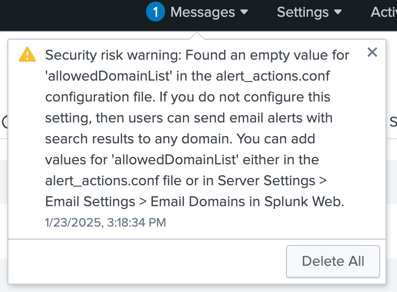Click empty footer area left of Delete All
The width and height of the screenshot is (397, 292).
[147, 261]
